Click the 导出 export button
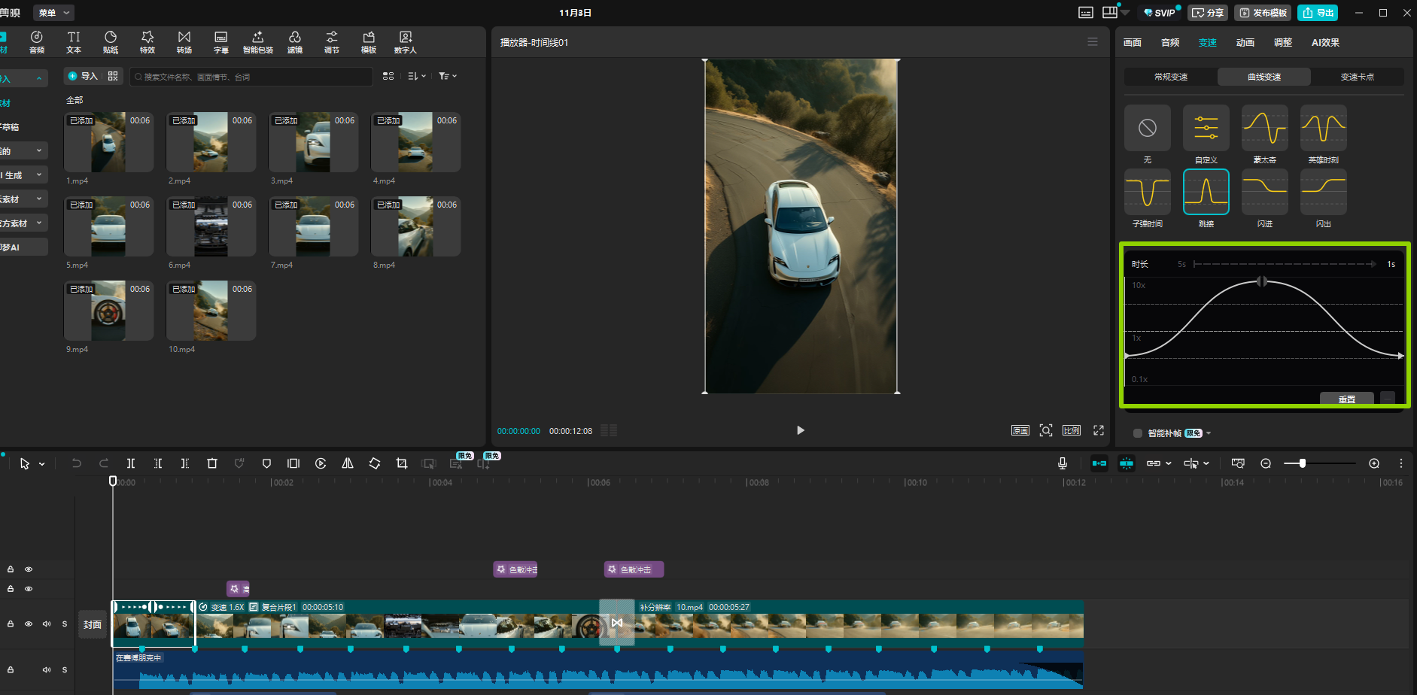 pyautogui.click(x=1318, y=13)
